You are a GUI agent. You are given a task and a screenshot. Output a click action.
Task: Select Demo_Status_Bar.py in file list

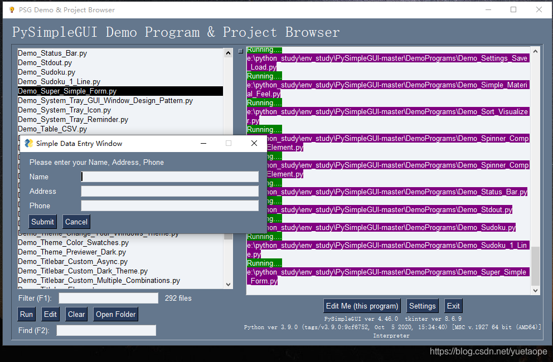(x=120, y=53)
